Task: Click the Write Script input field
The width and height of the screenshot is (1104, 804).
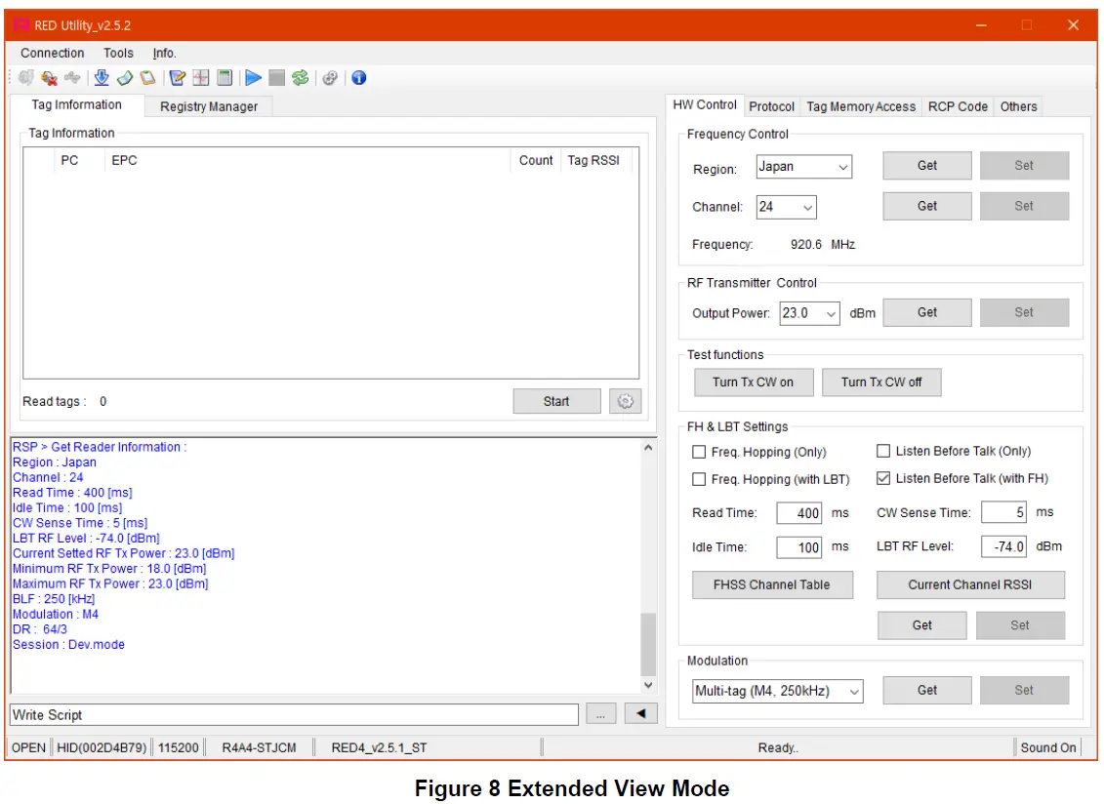Action: [x=293, y=715]
